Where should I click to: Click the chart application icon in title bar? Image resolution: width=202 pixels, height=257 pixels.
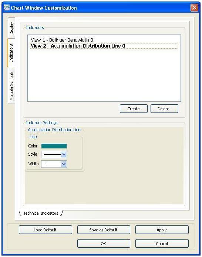[7, 7]
